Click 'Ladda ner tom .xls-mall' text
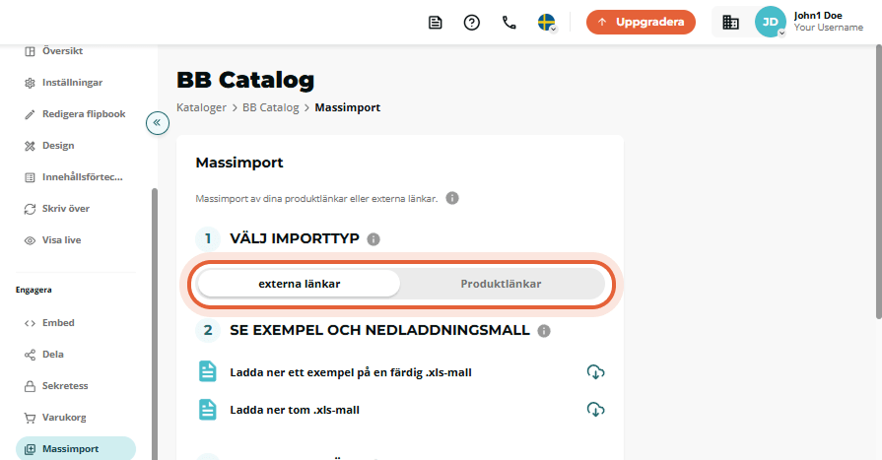This screenshot has height=460, width=882. pyautogui.click(x=295, y=410)
